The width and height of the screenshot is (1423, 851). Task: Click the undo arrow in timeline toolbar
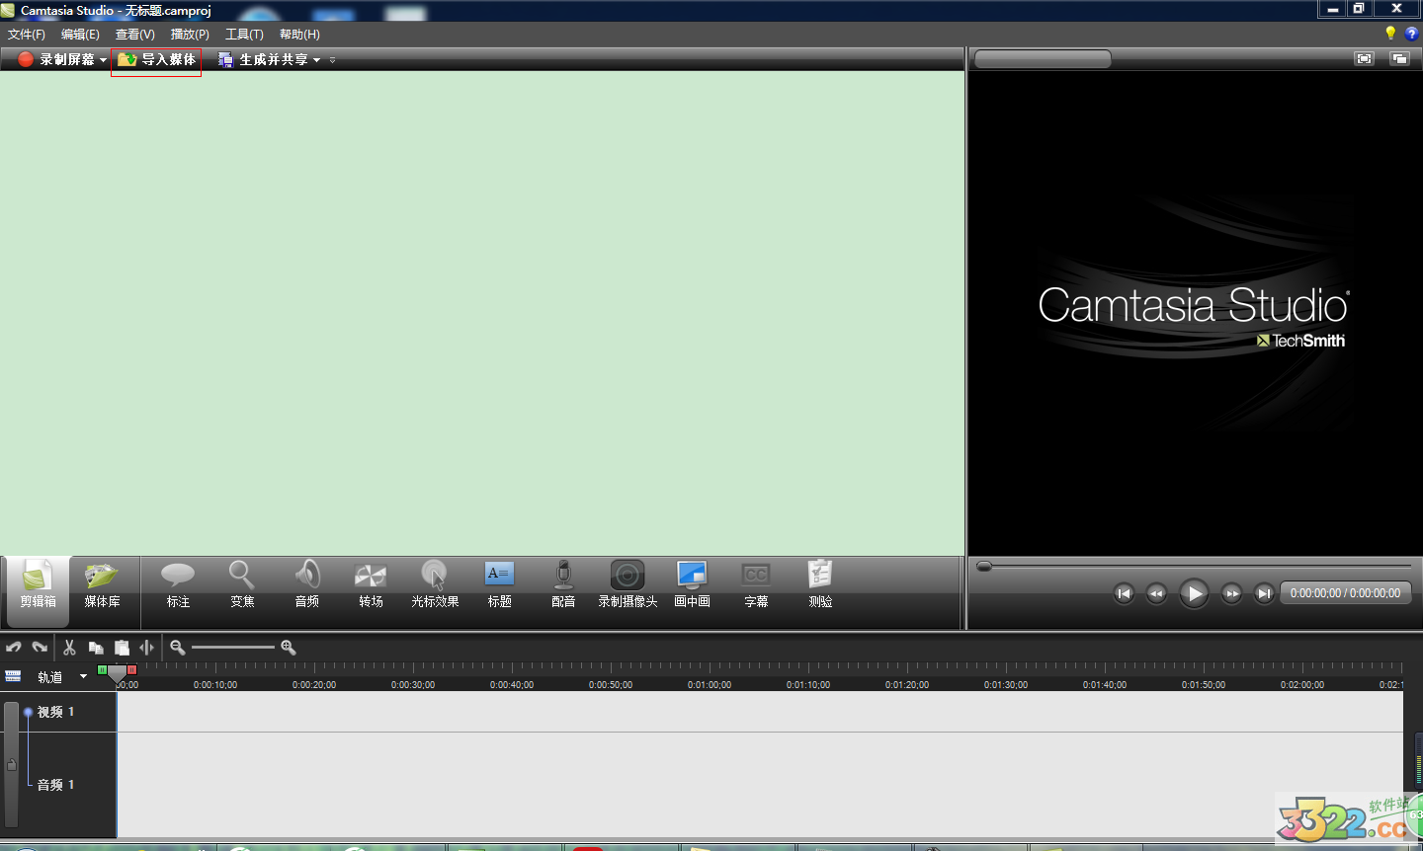click(x=14, y=648)
